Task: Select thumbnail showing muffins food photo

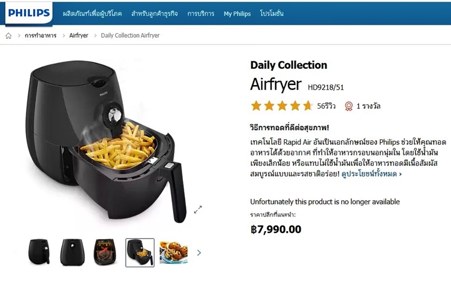Action: click(x=174, y=253)
